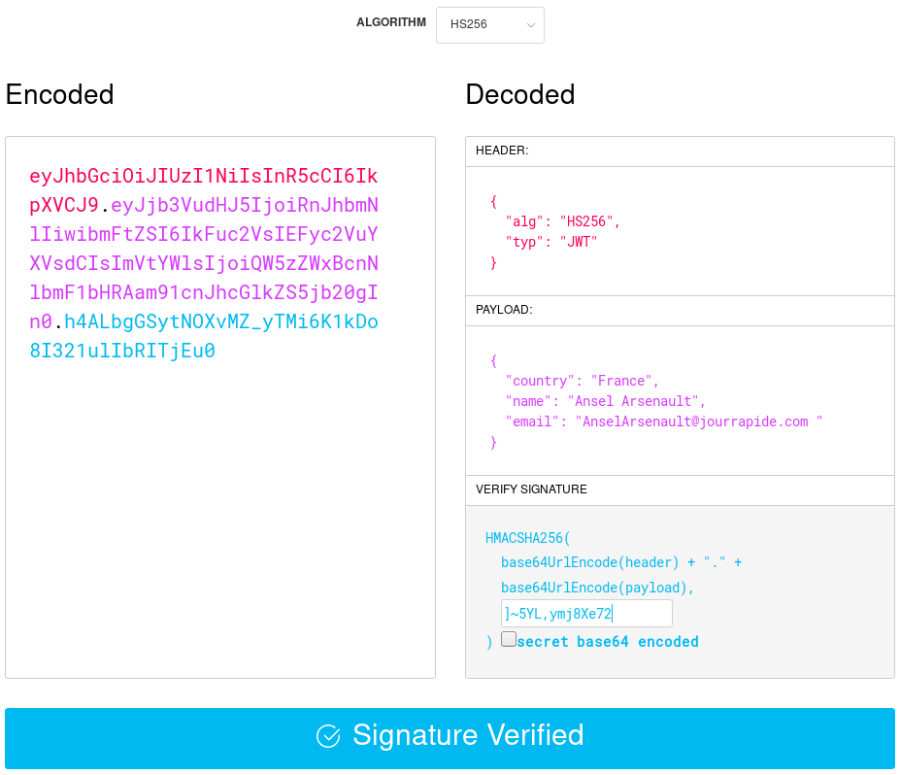Select the "alg": "HS256" line in header
900x775 pixels.
(562, 221)
